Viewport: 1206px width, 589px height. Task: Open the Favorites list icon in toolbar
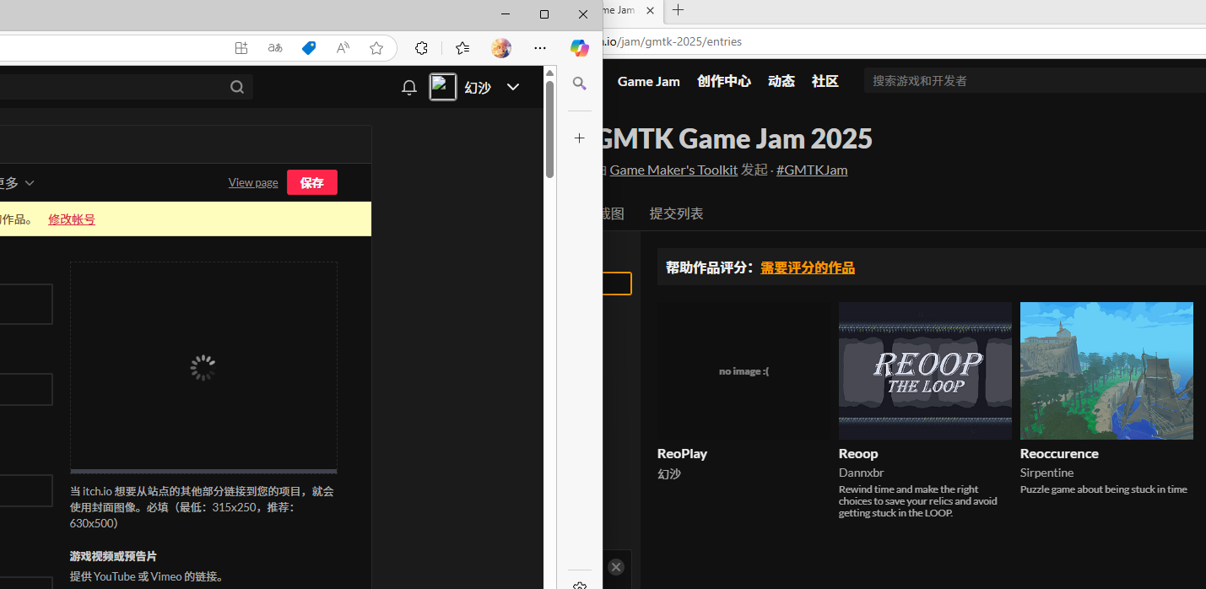click(462, 48)
